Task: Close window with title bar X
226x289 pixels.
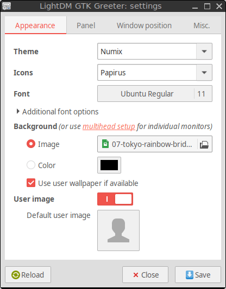Action: pyautogui.click(x=219, y=7)
